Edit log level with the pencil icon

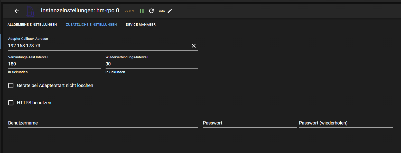(170, 11)
